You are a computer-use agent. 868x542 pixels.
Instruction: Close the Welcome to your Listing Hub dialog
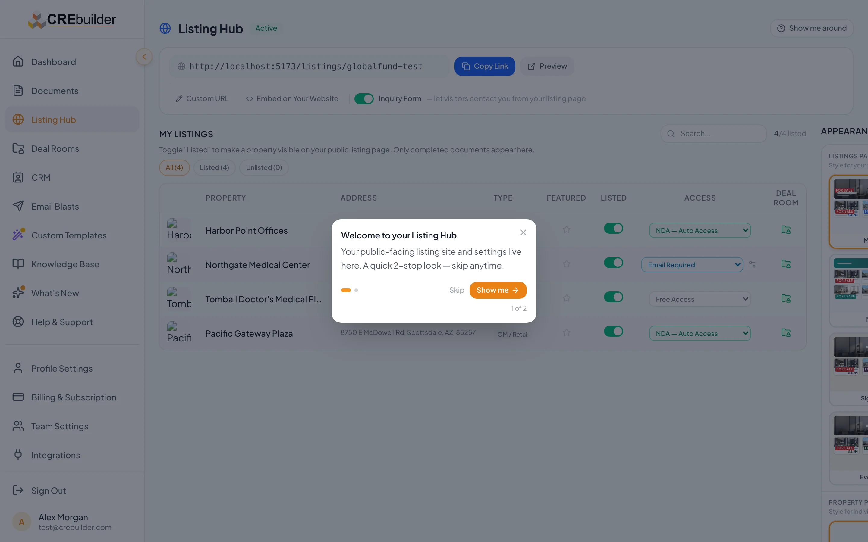523,233
